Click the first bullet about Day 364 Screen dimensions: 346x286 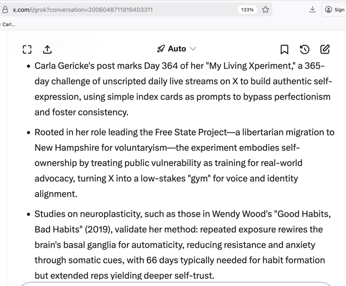[182, 89]
